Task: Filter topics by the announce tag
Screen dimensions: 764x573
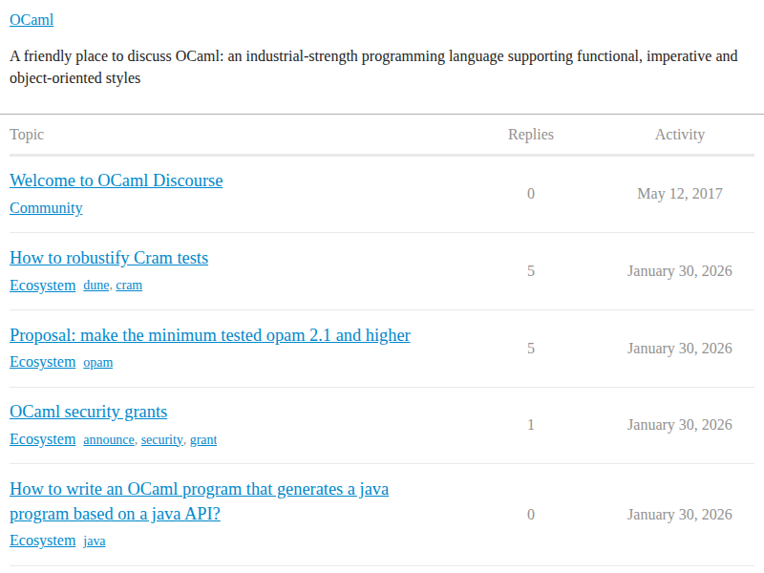Action: coord(108,440)
